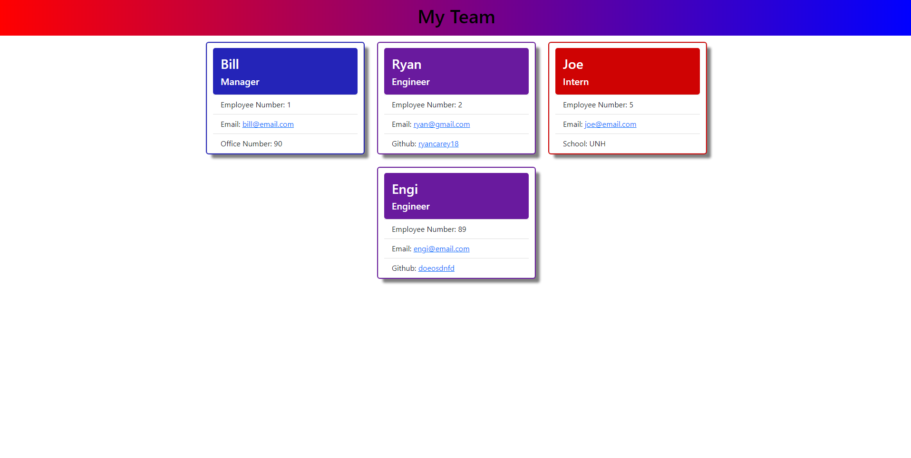Select the School: UNH row on Joe's card

pyautogui.click(x=584, y=143)
